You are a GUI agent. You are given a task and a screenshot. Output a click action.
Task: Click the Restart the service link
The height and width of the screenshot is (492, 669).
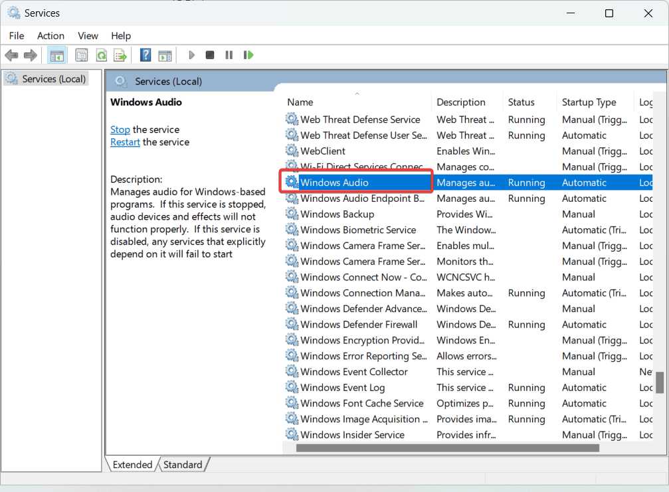(125, 142)
